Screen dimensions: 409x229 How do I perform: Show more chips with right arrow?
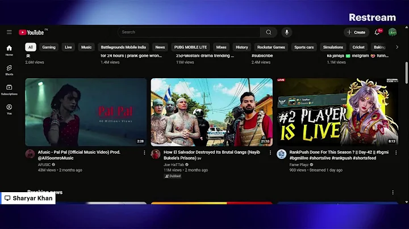pyautogui.click(x=397, y=47)
